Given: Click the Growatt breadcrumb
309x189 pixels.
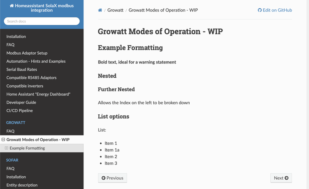Looking at the screenshot, I should 115,10.
